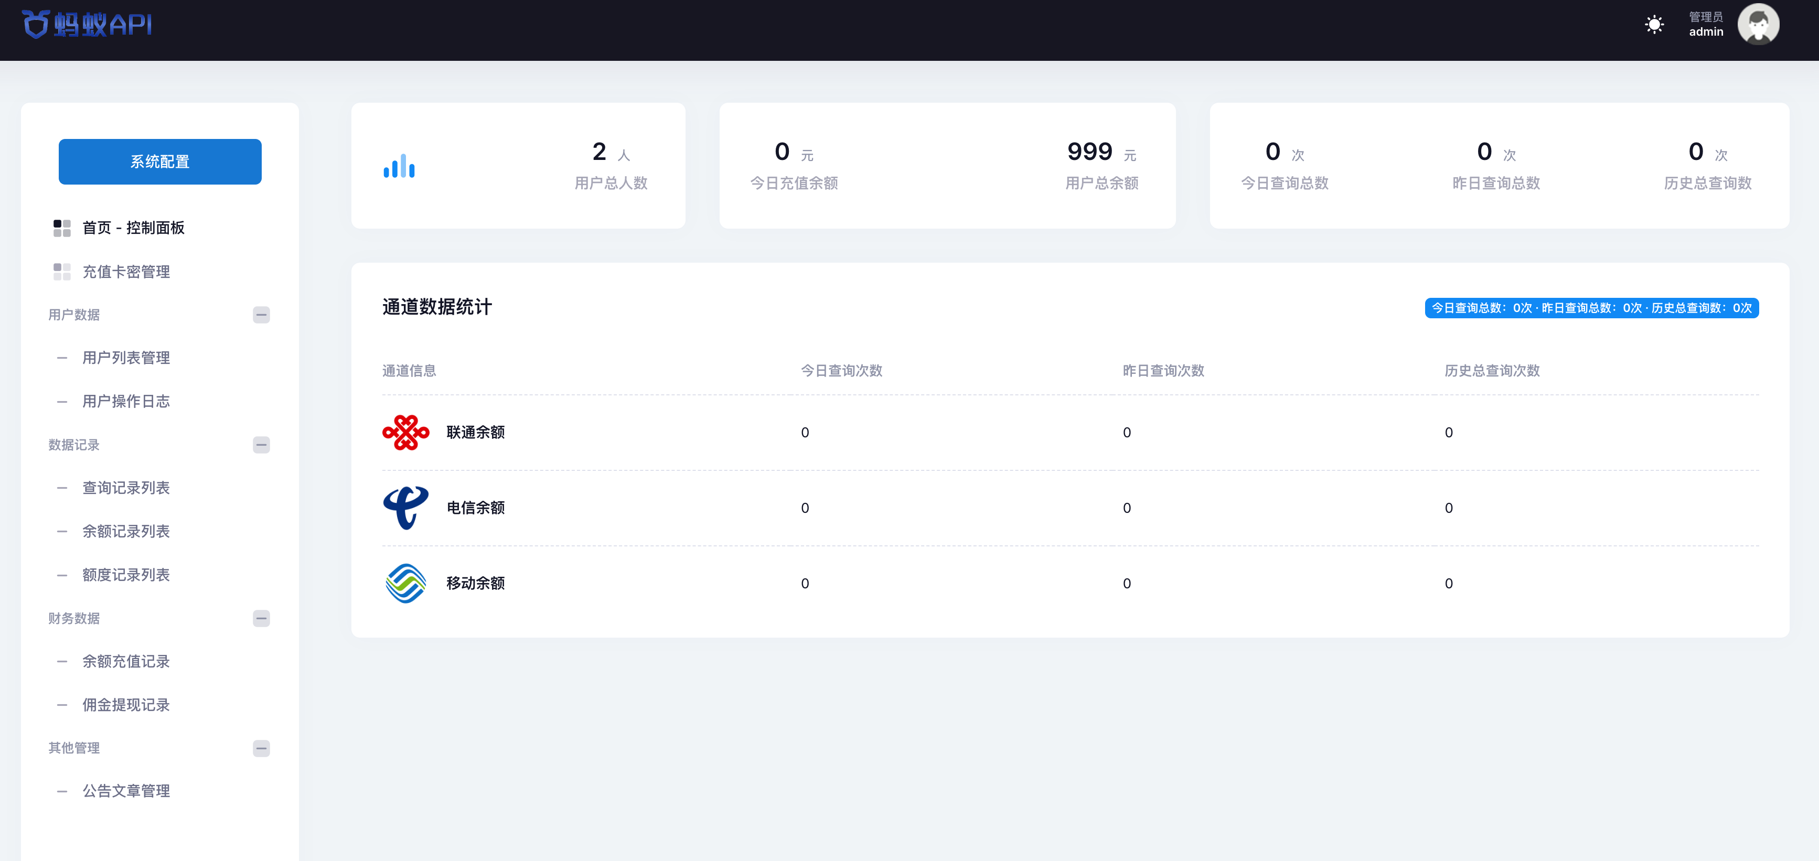Click the dashboard grid icon beside 首页
The height and width of the screenshot is (861, 1819).
(x=62, y=228)
